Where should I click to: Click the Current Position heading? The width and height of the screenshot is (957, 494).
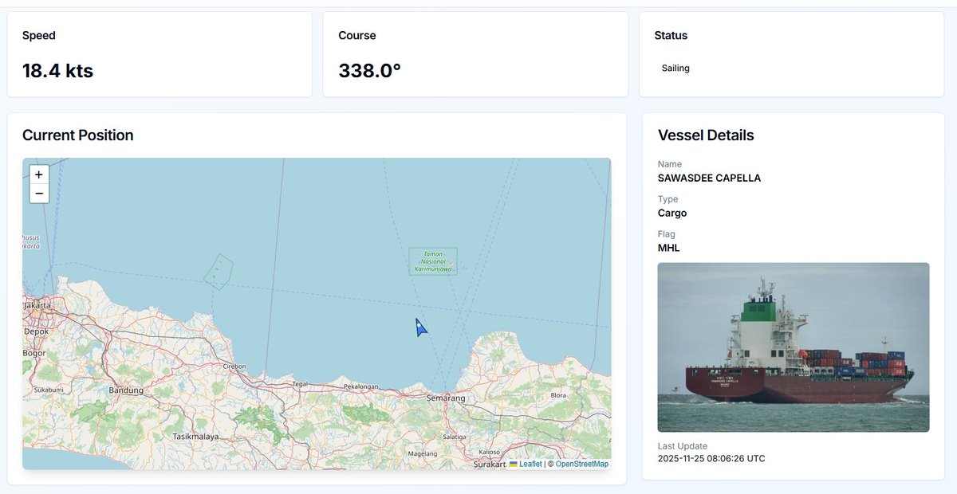click(78, 135)
